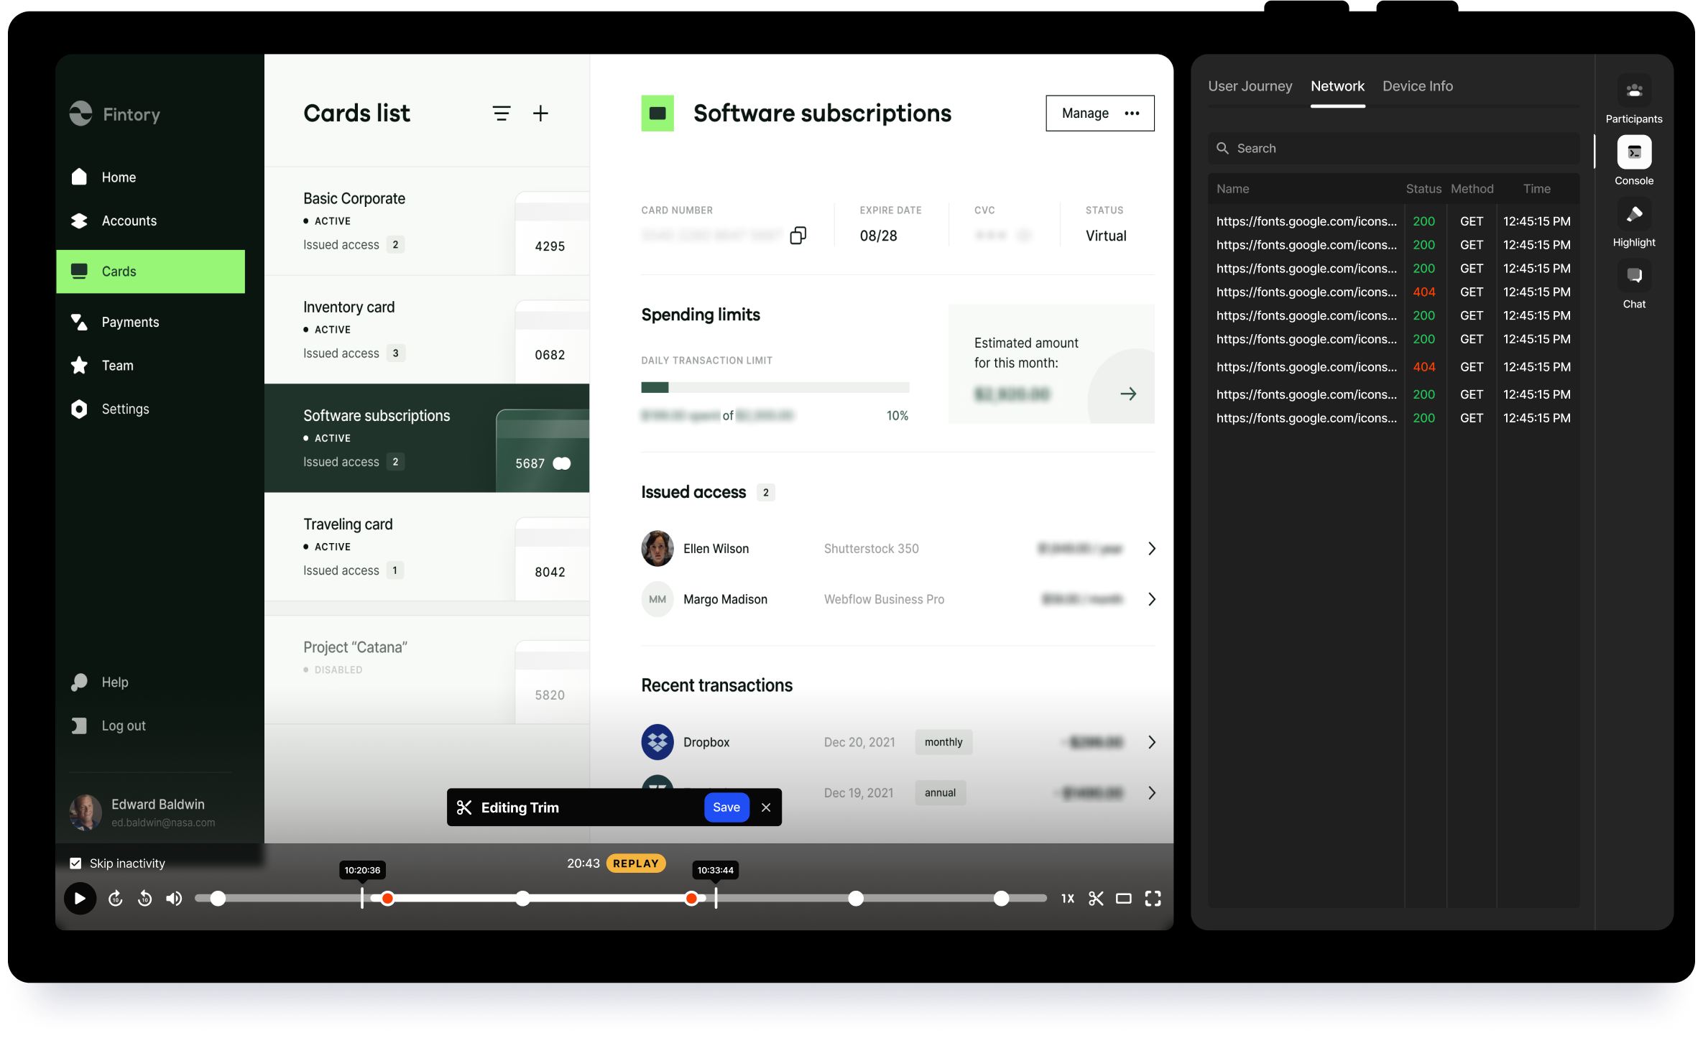Screen dimensions: 1703x1038
Task: Click the trim scissors icon in player bar
Action: tap(1095, 899)
